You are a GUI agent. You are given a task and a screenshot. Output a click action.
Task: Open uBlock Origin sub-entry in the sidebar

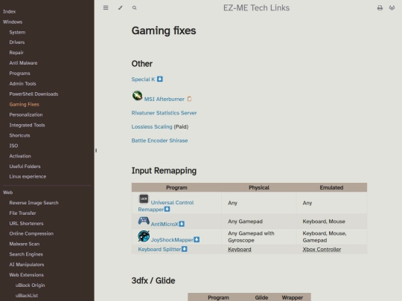coord(30,285)
